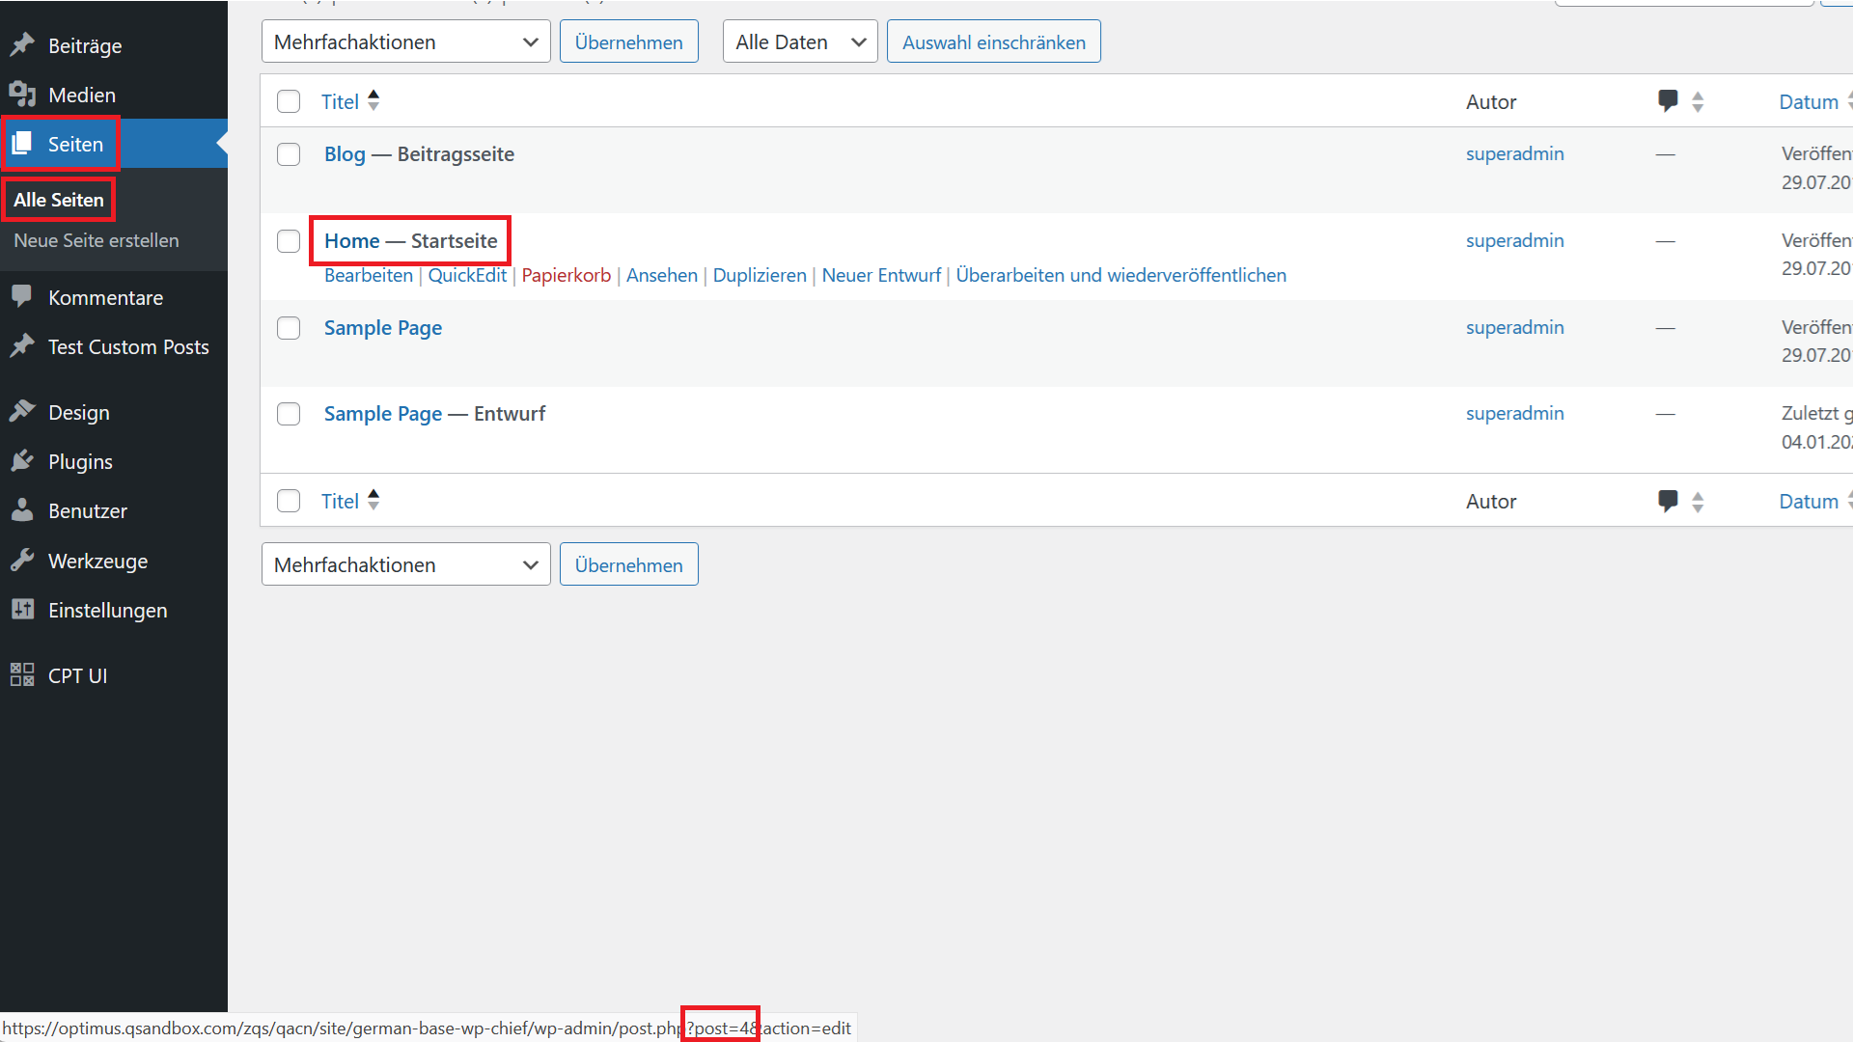Click superadmin author in Blog row

pos(1515,154)
